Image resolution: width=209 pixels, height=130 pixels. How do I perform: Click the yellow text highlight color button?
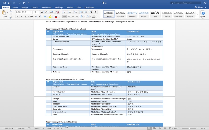[x=50, y=16]
